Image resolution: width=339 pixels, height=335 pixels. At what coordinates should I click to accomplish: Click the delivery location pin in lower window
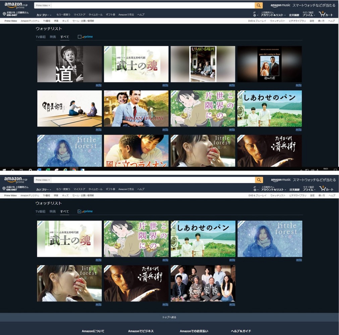click(x=4, y=188)
